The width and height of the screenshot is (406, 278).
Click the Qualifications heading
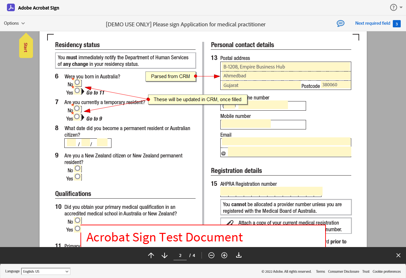pyautogui.click(x=73, y=194)
